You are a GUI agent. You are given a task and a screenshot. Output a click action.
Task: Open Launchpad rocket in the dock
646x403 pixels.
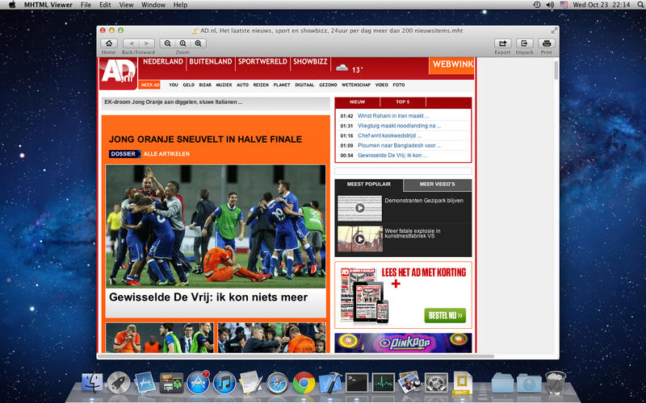coord(119,383)
